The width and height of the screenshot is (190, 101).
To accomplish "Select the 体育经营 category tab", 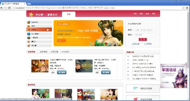I will [55, 52].
